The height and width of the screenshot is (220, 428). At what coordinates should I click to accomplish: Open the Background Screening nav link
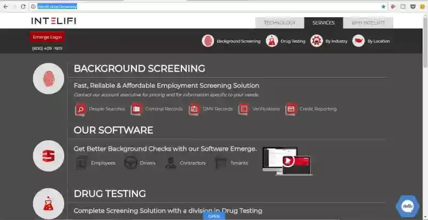[239, 41]
